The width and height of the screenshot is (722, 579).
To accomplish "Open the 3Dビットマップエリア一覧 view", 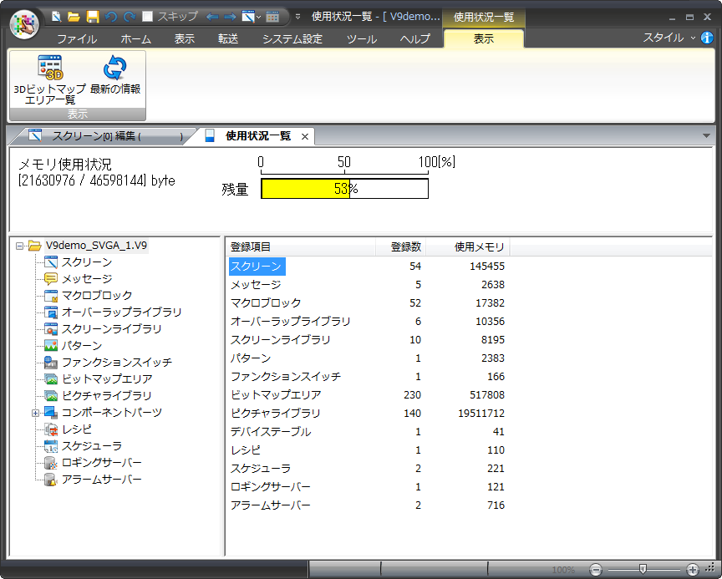I will (49, 78).
